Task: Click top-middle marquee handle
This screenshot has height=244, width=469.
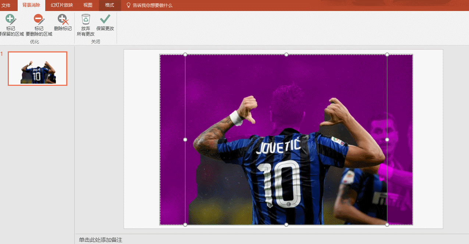Action: [x=286, y=55]
